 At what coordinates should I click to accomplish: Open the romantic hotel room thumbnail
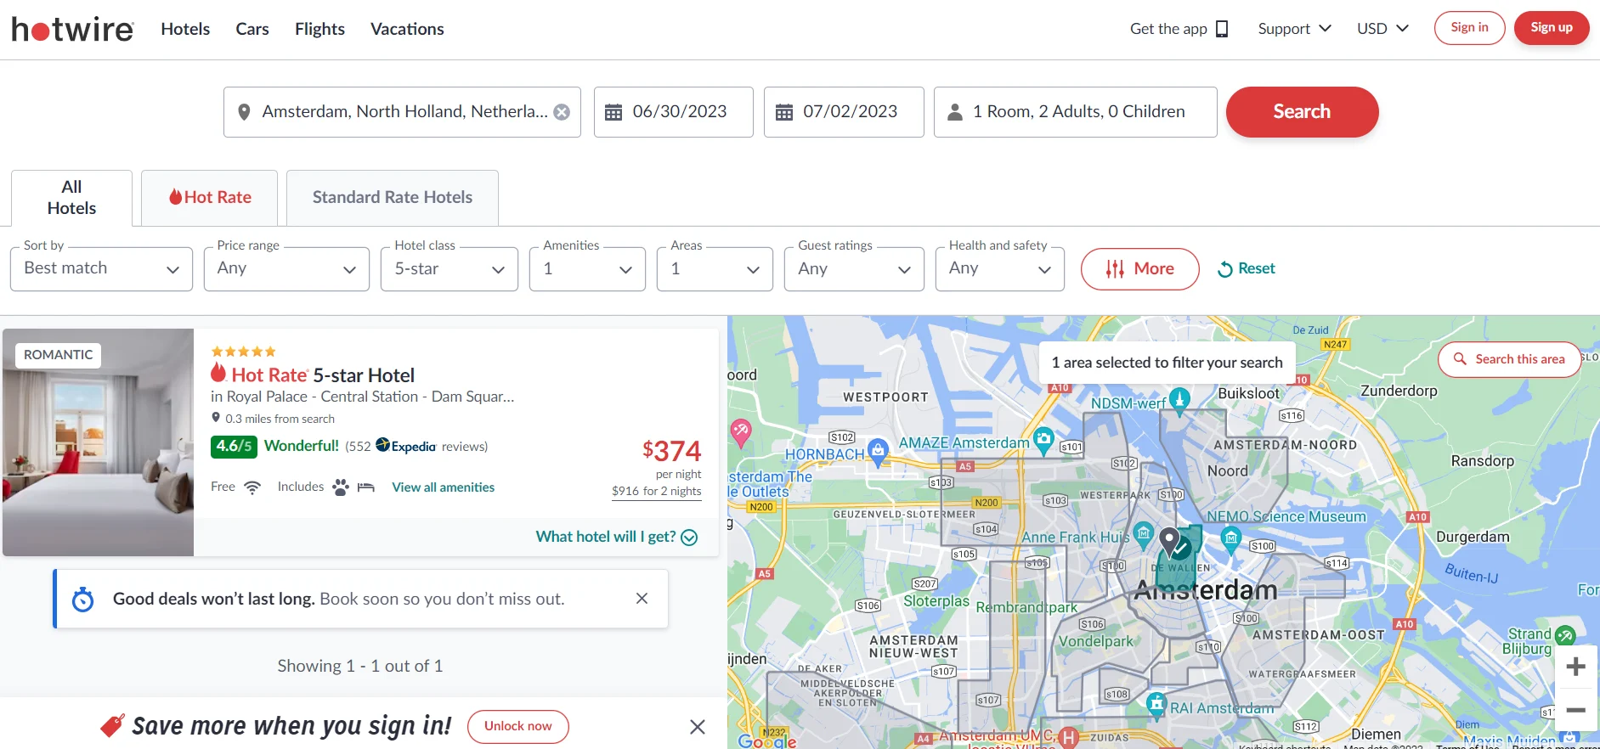coord(99,442)
